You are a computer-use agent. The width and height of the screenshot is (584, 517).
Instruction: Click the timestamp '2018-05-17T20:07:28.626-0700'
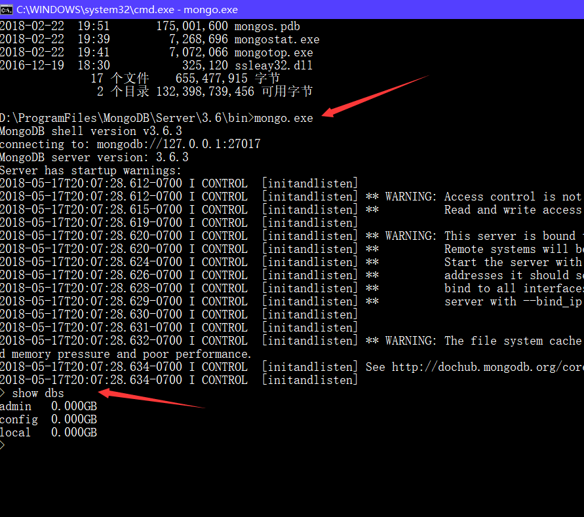click(91, 275)
